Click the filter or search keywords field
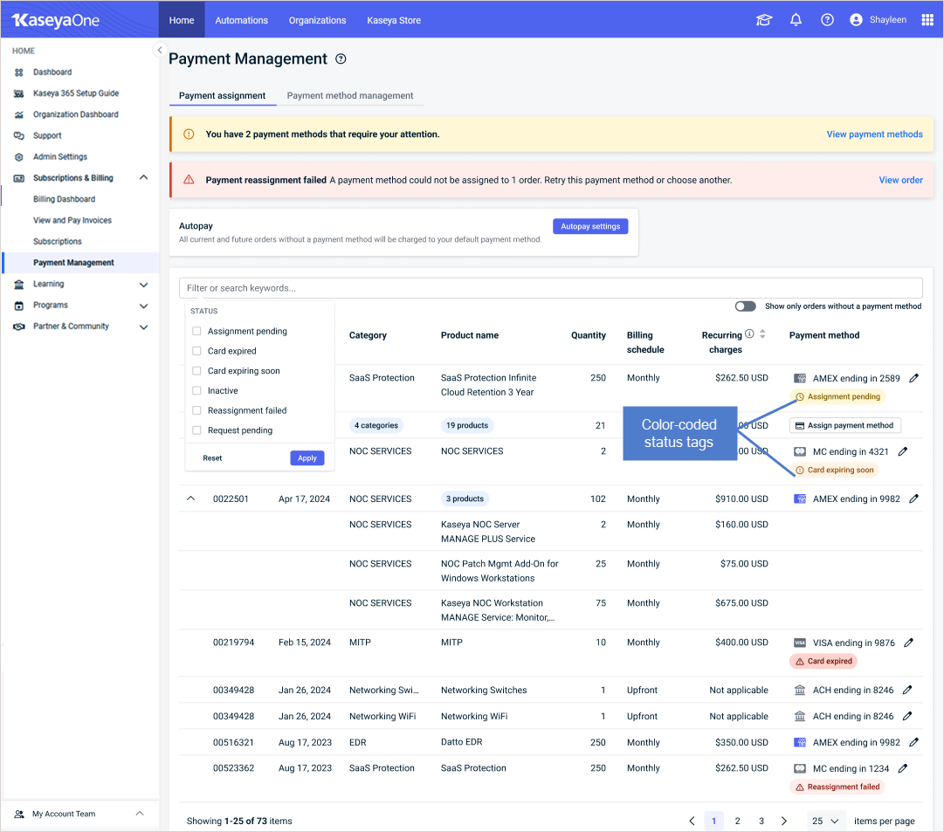Image resolution: width=944 pixels, height=832 pixels. 550,288
